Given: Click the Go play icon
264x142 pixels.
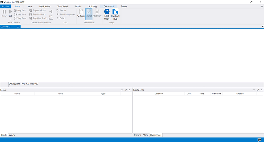Looking at the screenshot, I should pos(11,12).
